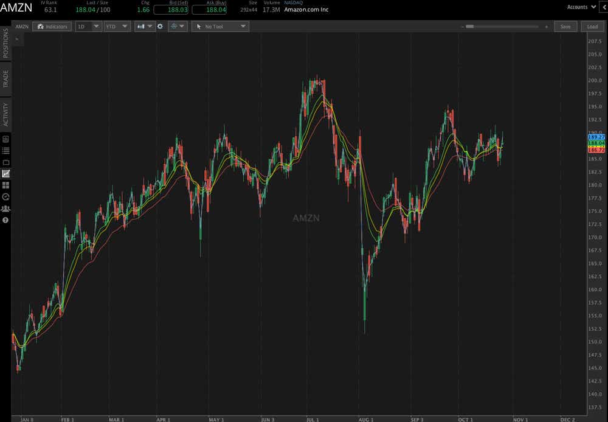Image resolution: width=608 pixels, height=422 pixels.
Task: Adjust the chart zoom slider
Action: tap(469, 26)
